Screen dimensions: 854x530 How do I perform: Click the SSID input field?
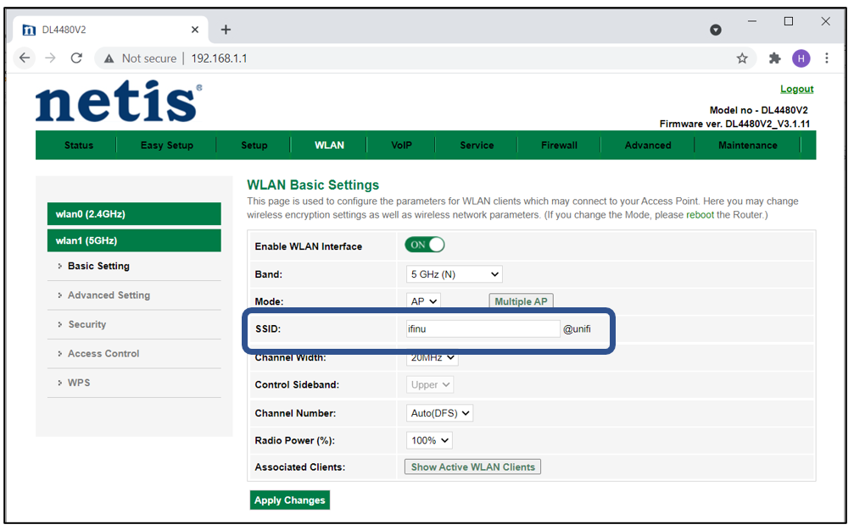point(483,328)
